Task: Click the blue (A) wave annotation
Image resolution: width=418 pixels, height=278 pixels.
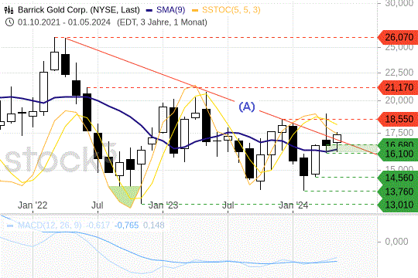Action: (247, 107)
